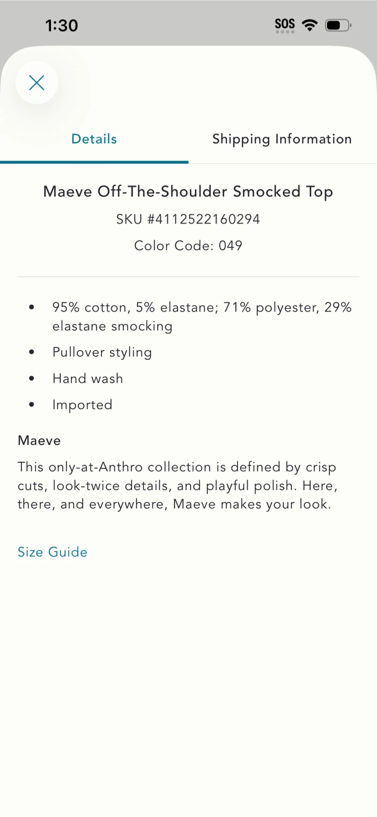The width and height of the screenshot is (377, 817).
Task: Open the Size Guide link
Action: click(x=53, y=552)
